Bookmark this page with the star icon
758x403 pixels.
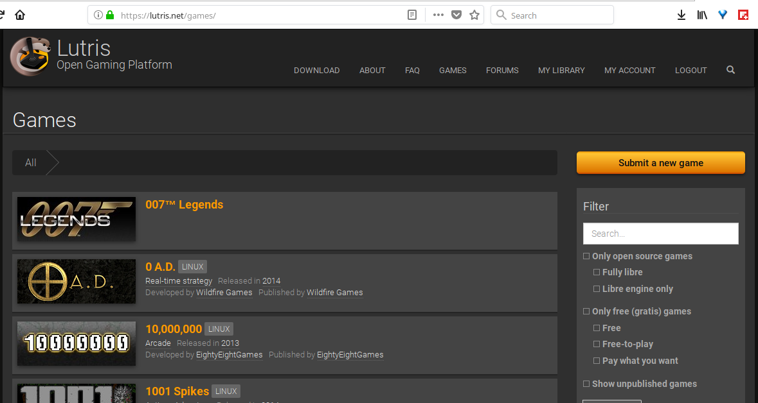pyautogui.click(x=474, y=15)
